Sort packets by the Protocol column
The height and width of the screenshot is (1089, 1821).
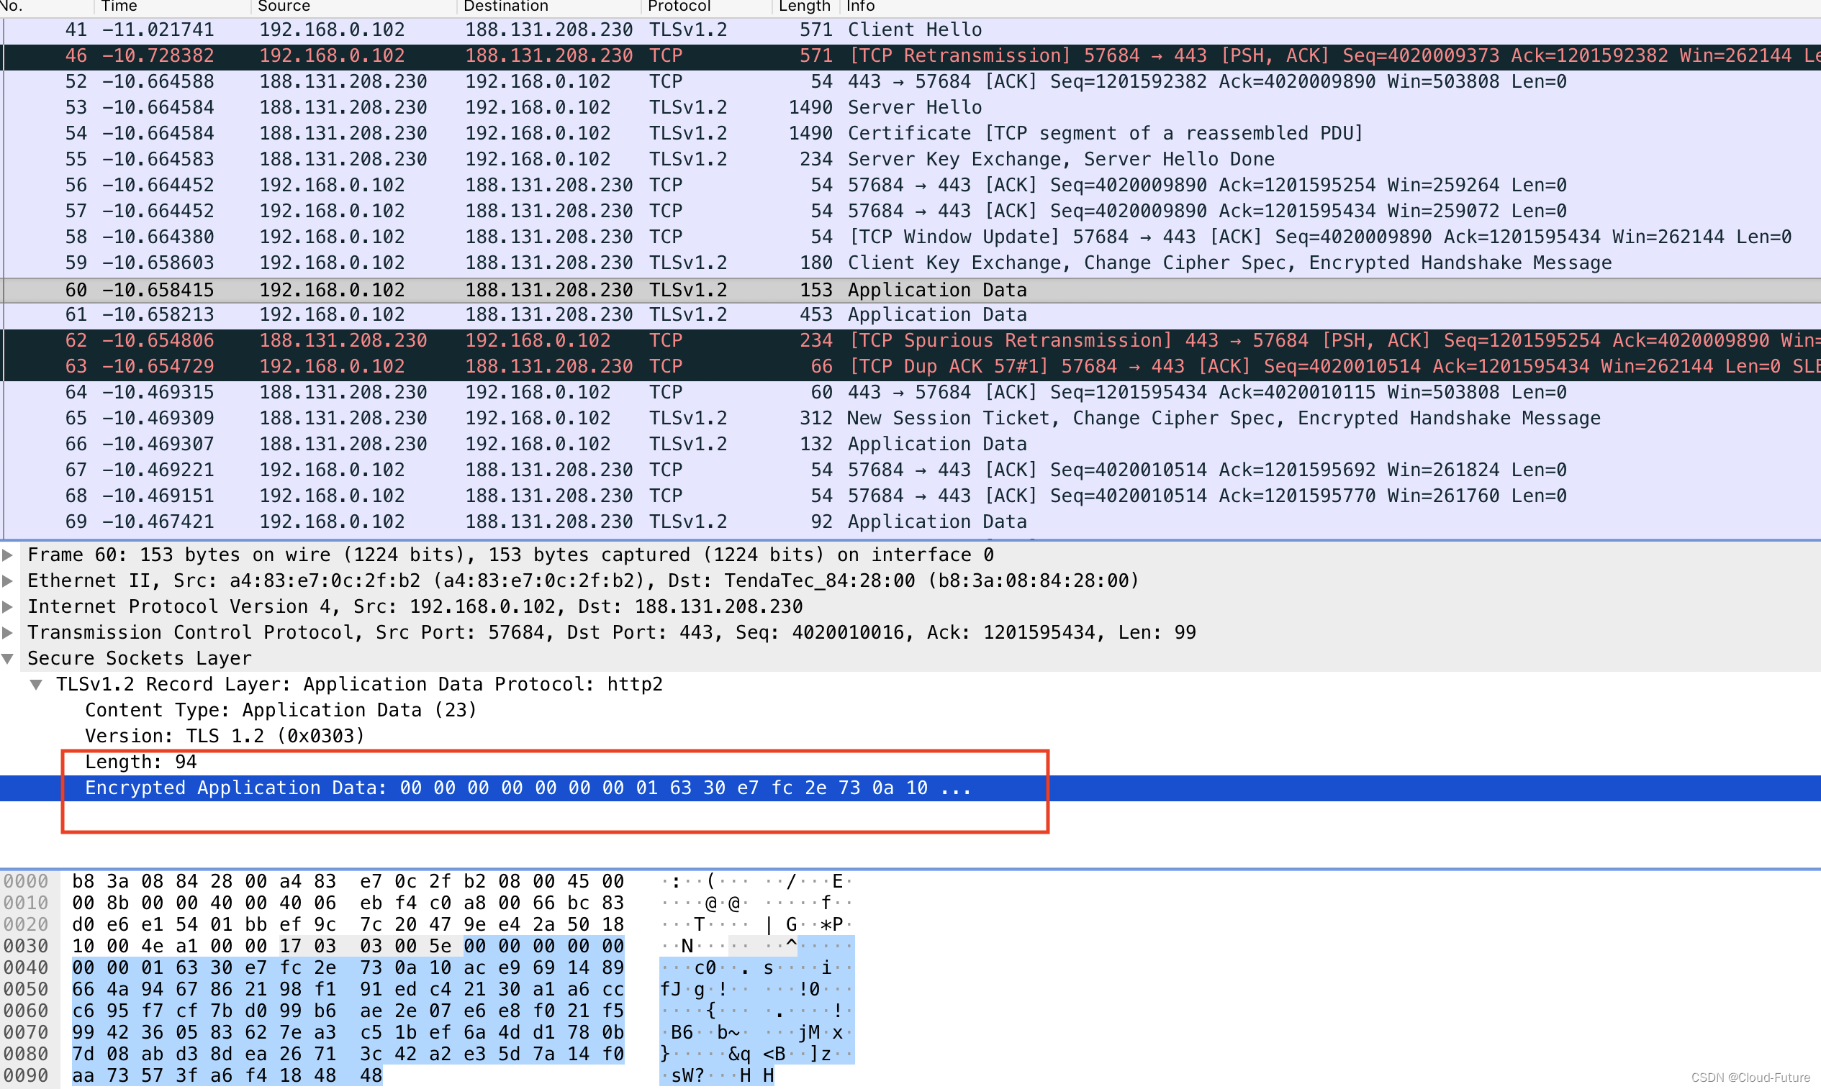pos(678,6)
